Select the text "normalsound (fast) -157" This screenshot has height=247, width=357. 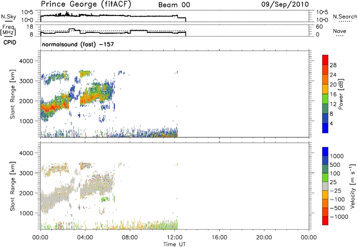click(78, 44)
